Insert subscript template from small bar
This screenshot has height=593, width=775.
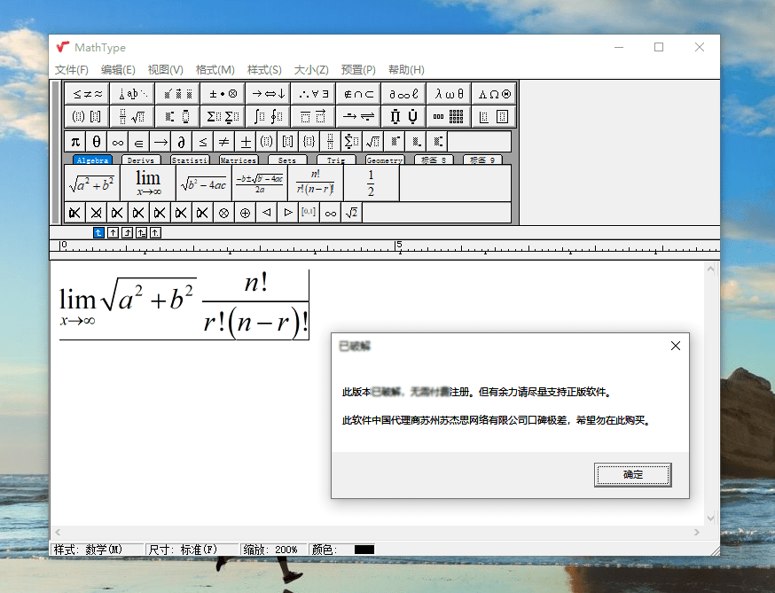click(x=416, y=143)
